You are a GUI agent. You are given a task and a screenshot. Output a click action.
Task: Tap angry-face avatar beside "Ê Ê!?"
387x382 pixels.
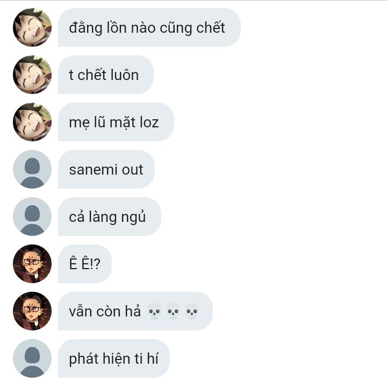click(x=32, y=264)
